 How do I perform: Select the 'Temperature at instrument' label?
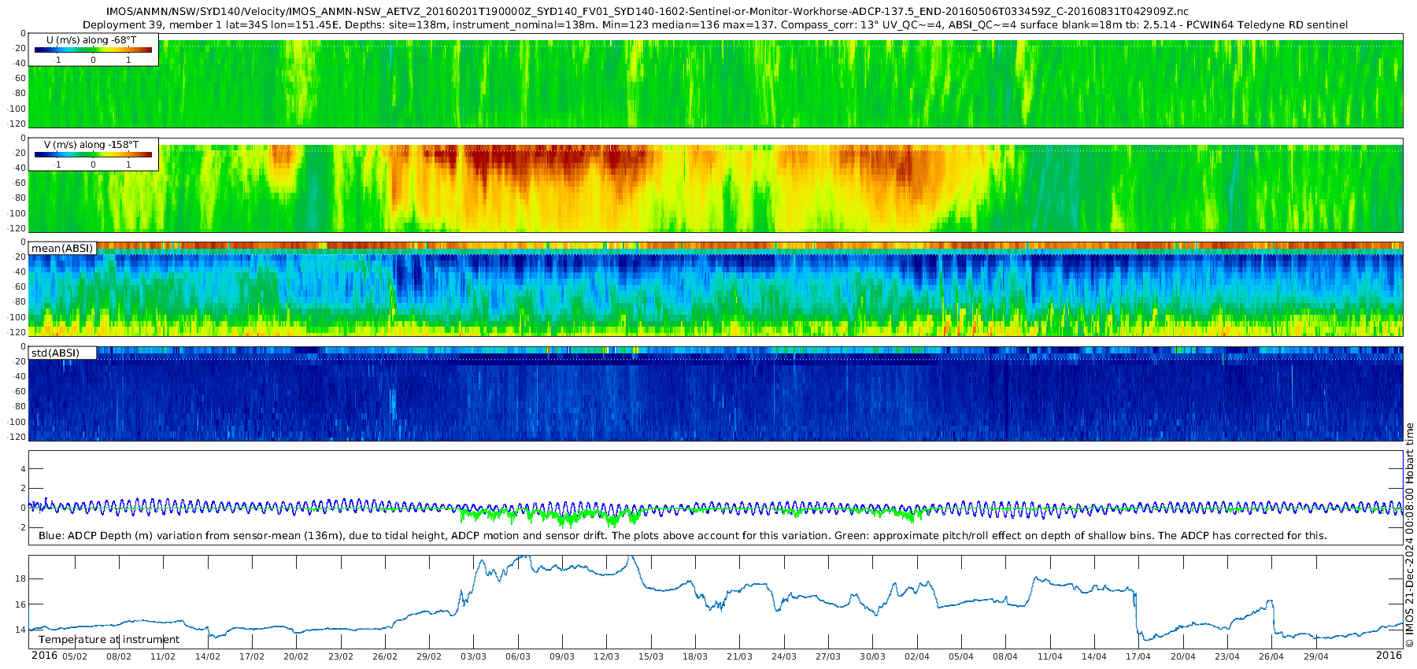click(x=109, y=640)
